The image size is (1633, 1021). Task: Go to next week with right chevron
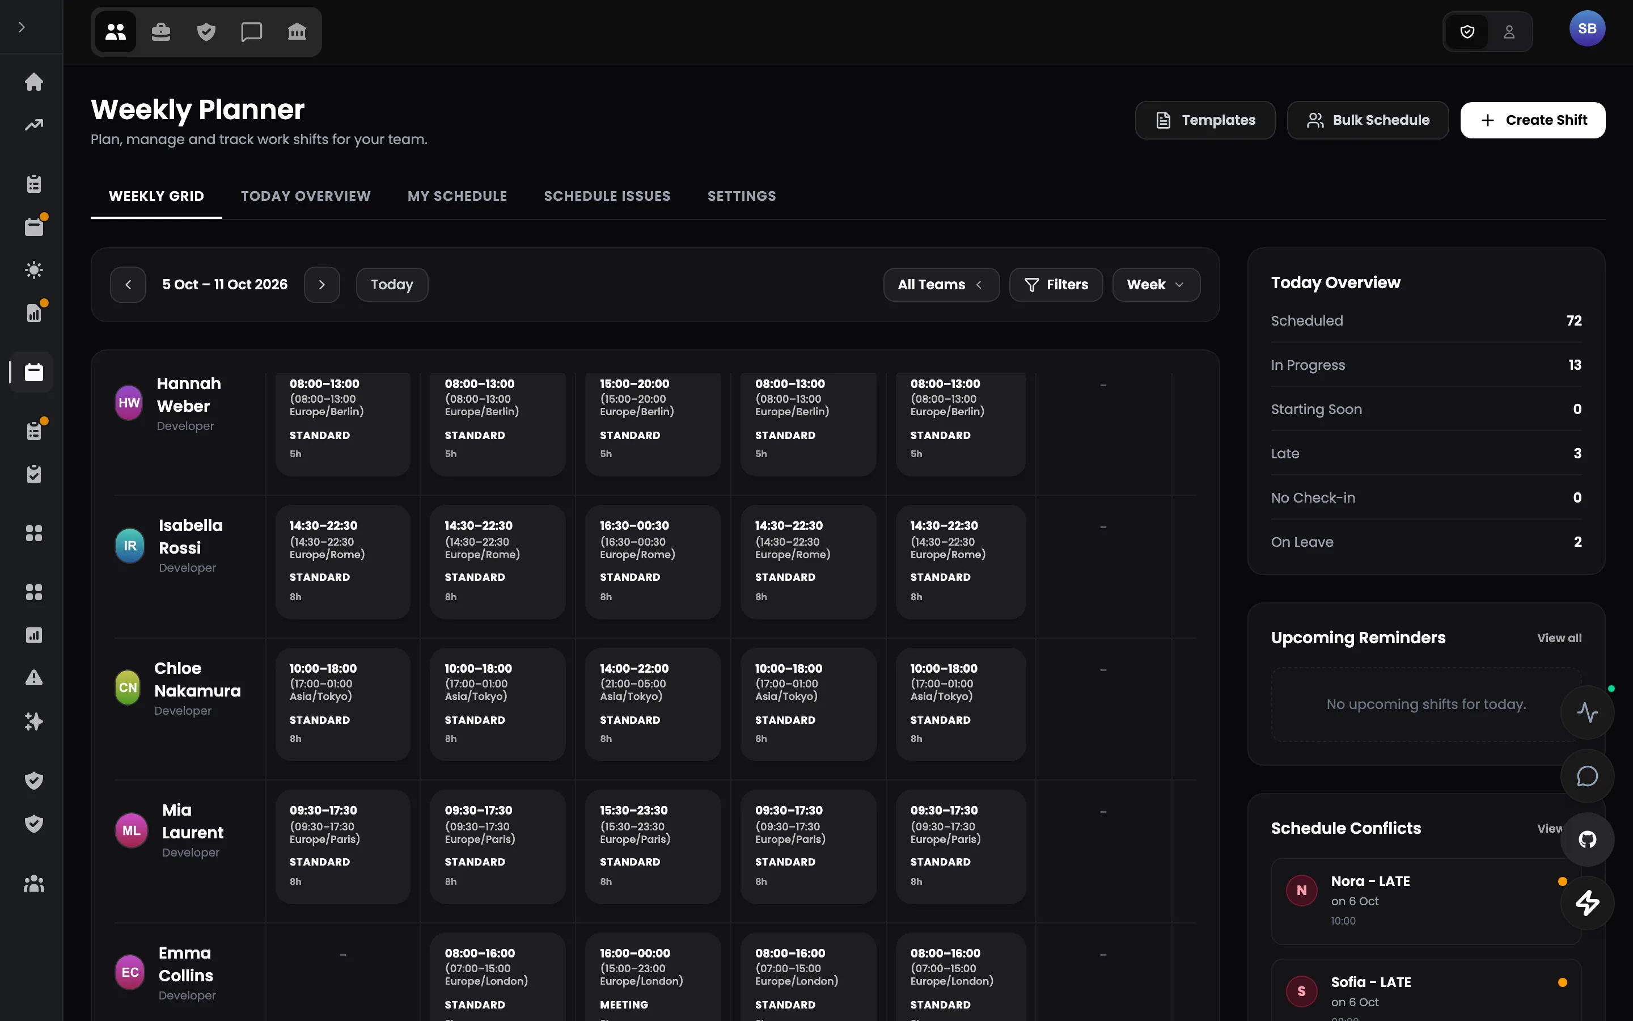click(322, 284)
